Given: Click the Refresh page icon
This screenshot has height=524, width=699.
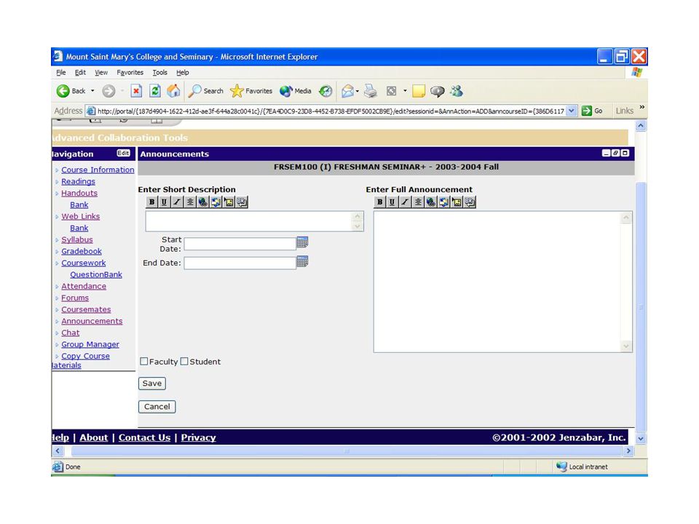Looking at the screenshot, I should click(x=154, y=91).
